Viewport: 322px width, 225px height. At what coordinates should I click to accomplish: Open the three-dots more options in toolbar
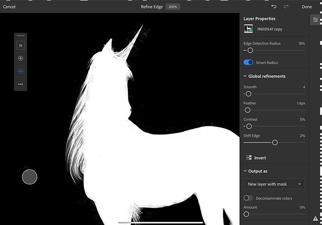(20, 84)
